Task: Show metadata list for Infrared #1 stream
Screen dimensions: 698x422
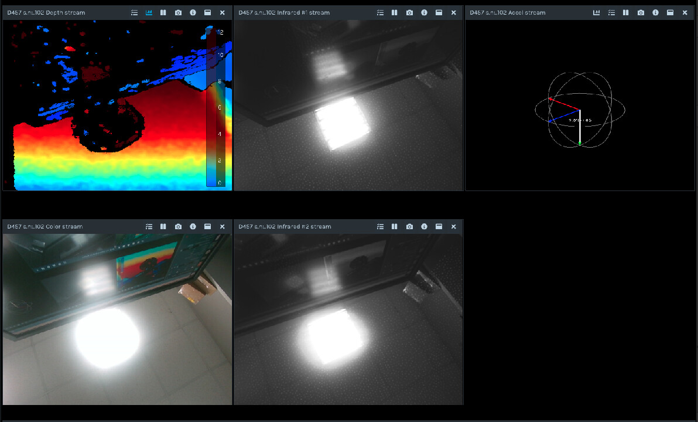Action: click(380, 12)
